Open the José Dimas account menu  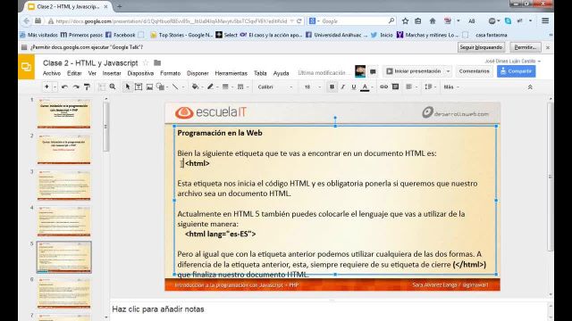click(x=512, y=61)
